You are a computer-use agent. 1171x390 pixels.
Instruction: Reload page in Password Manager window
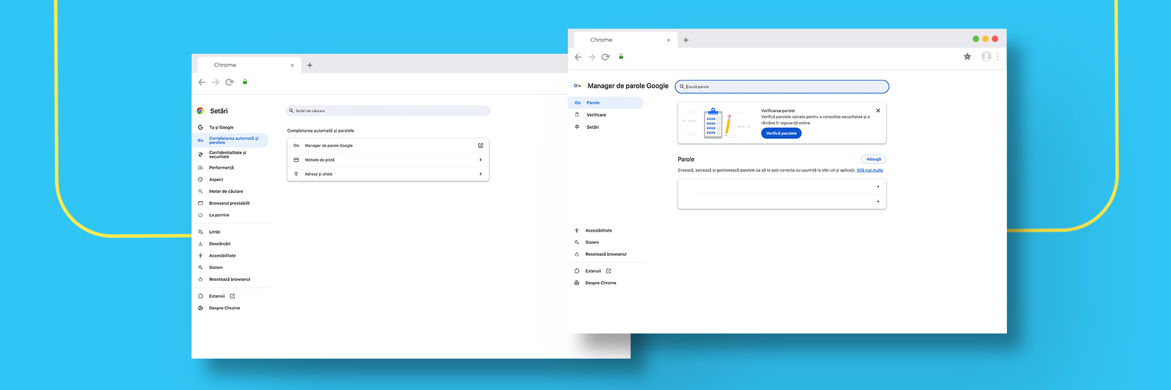(606, 57)
